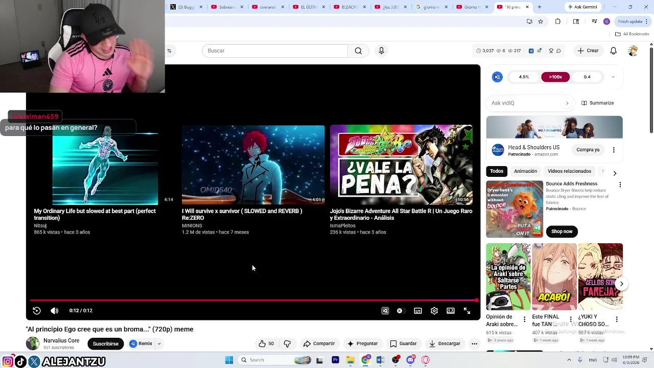This screenshot has width=654, height=368.
Task: Open the Narvalius Core channel avatar
Action: [x=33, y=343]
